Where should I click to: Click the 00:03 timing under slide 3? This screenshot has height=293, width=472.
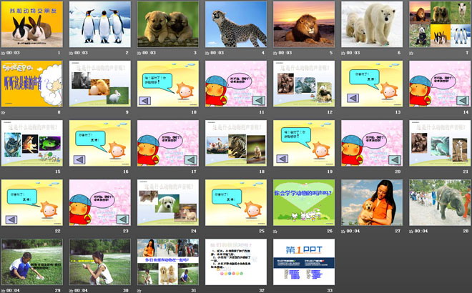149,53
